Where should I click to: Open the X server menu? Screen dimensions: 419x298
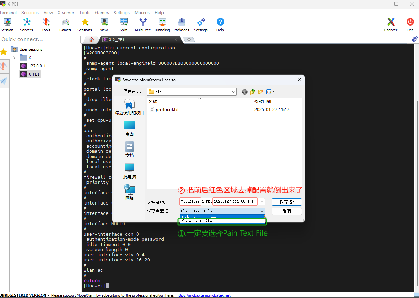[66, 12]
